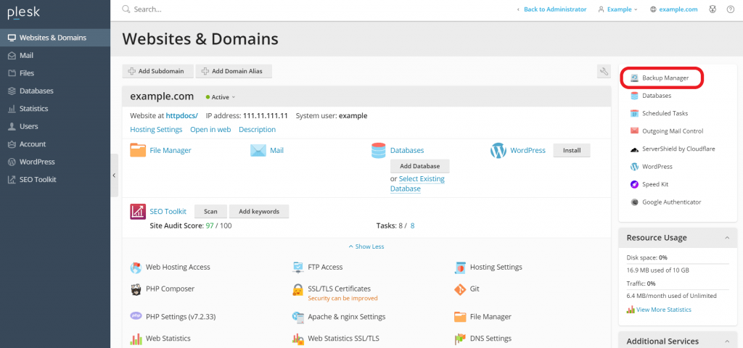Click the PHP Settings icon
Viewport: 743px width, 348px height.
(136, 316)
